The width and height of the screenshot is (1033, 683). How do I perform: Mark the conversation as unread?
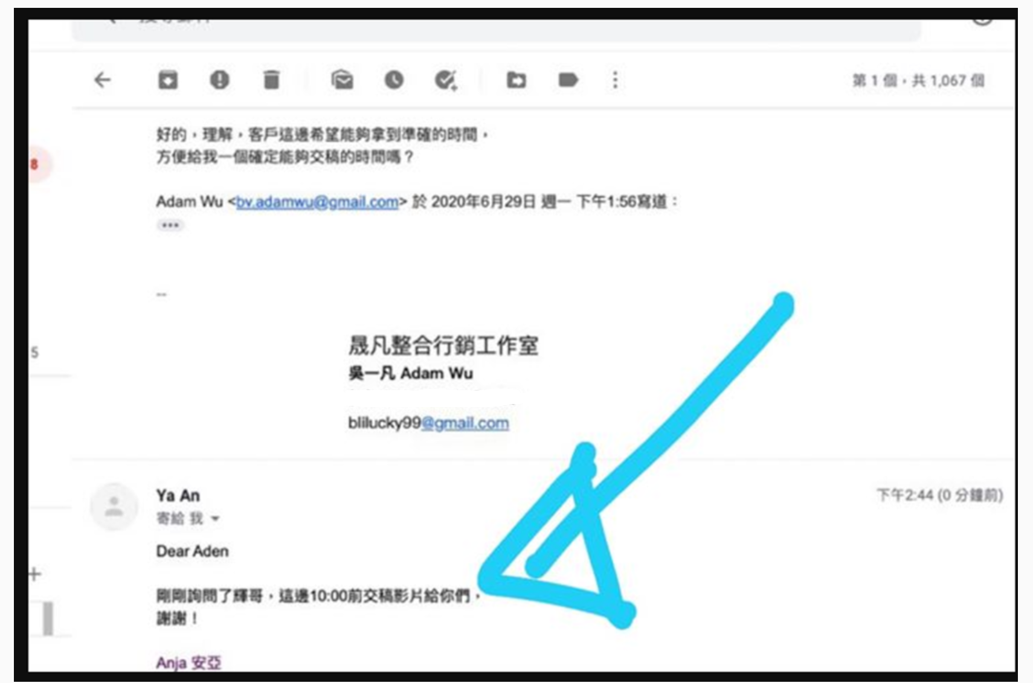pos(342,80)
